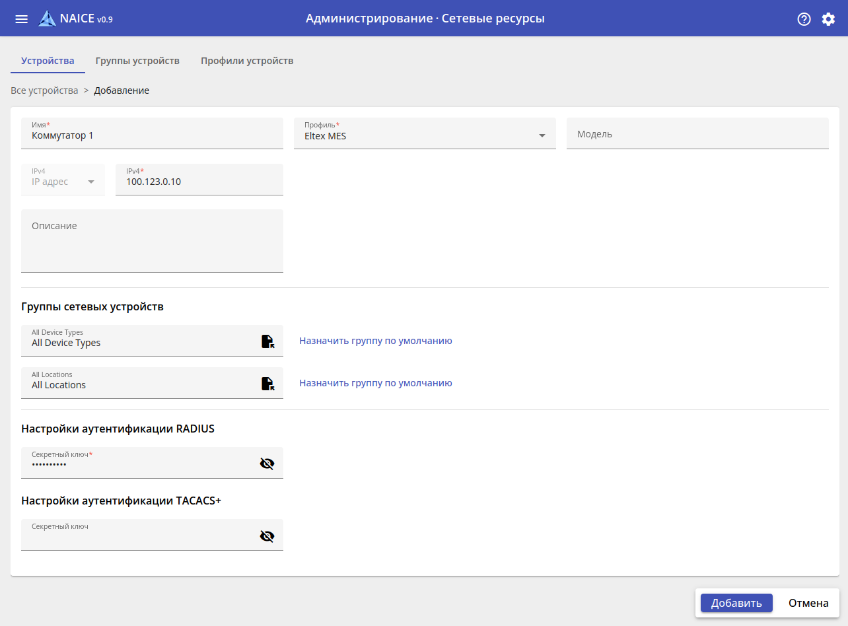Image resolution: width=848 pixels, height=626 pixels.
Task: Click the Отмена button
Action: 808,603
